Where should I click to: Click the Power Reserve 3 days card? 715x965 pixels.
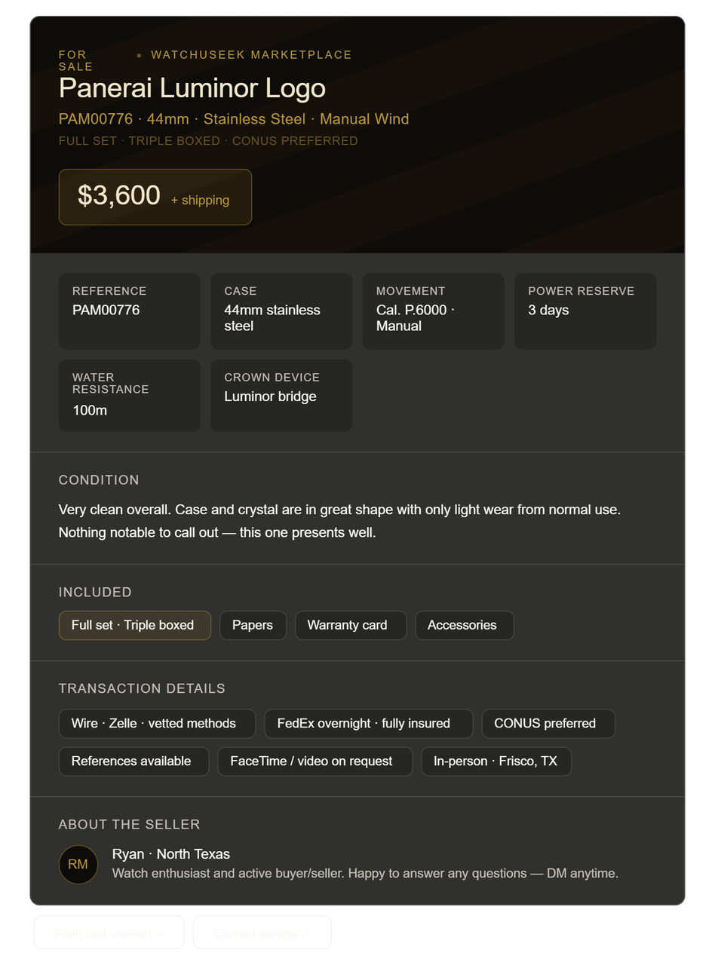(x=585, y=311)
